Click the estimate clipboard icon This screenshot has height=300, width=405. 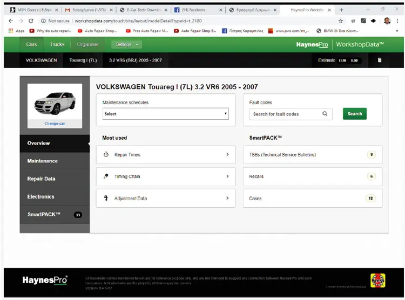(x=380, y=60)
